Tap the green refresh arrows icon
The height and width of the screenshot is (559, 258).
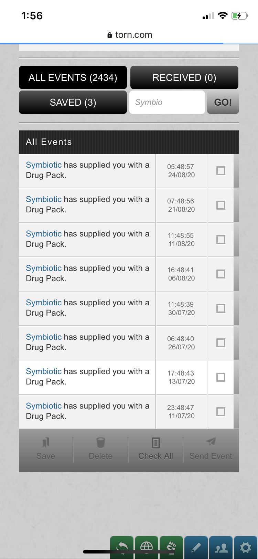[122, 547]
